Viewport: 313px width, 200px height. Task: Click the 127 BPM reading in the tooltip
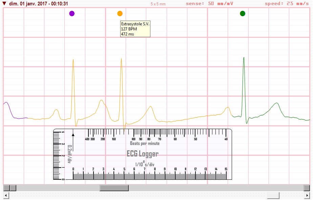(x=128, y=29)
